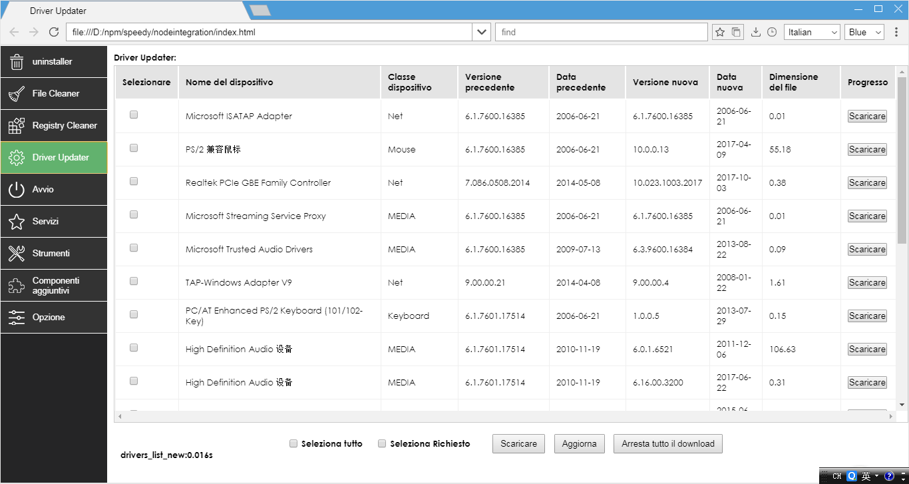Click the Q input method tray icon
909x484 pixels.
click(851, 477)
